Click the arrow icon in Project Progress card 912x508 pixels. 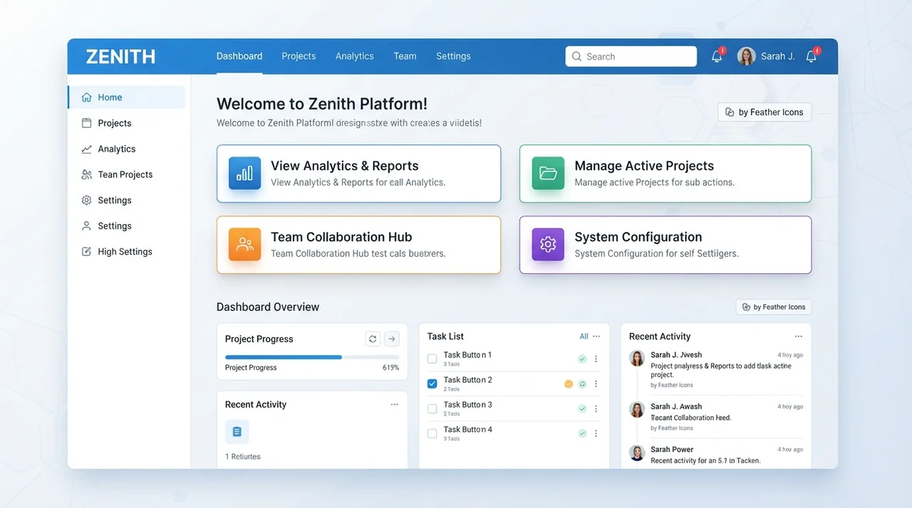[x=392, y=339]
